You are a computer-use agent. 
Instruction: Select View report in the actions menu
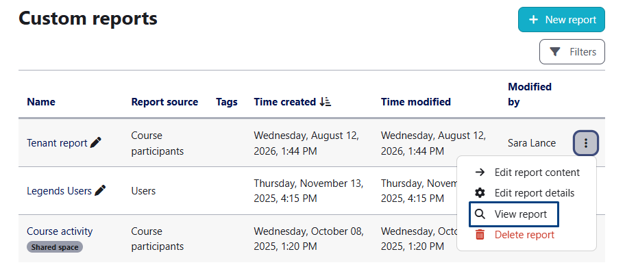pyautogui.click(x=514, y=214)
